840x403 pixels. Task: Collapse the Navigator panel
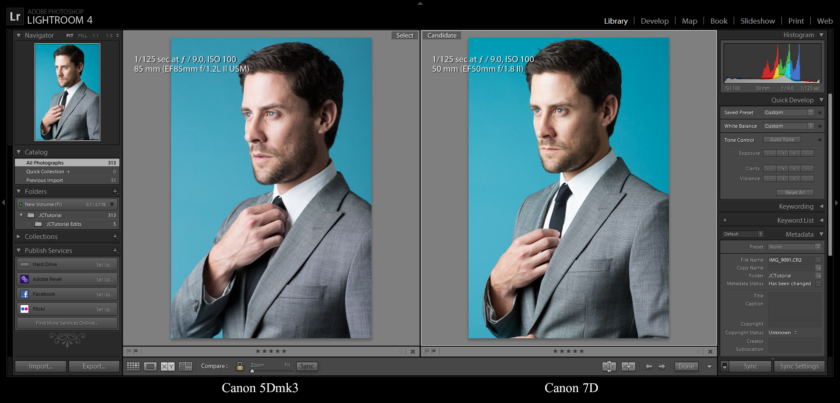(18, 35)
